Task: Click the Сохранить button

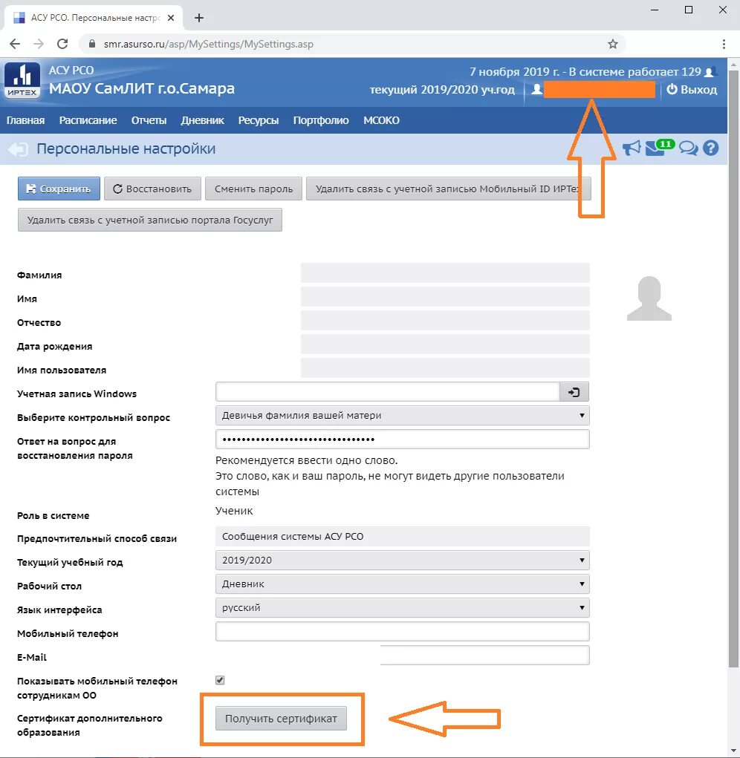Action: pyautogui.click(x=59, y=189)
